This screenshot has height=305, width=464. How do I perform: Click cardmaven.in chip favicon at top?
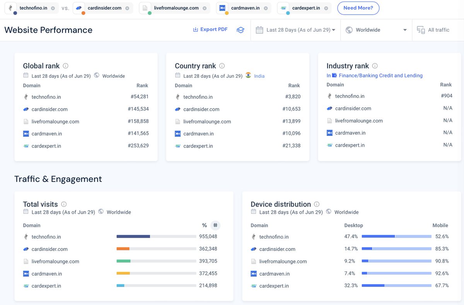(222, 8)
